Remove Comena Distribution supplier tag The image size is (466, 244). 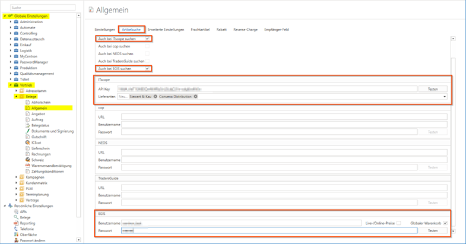pyautogui.click(x=195, y=96)
